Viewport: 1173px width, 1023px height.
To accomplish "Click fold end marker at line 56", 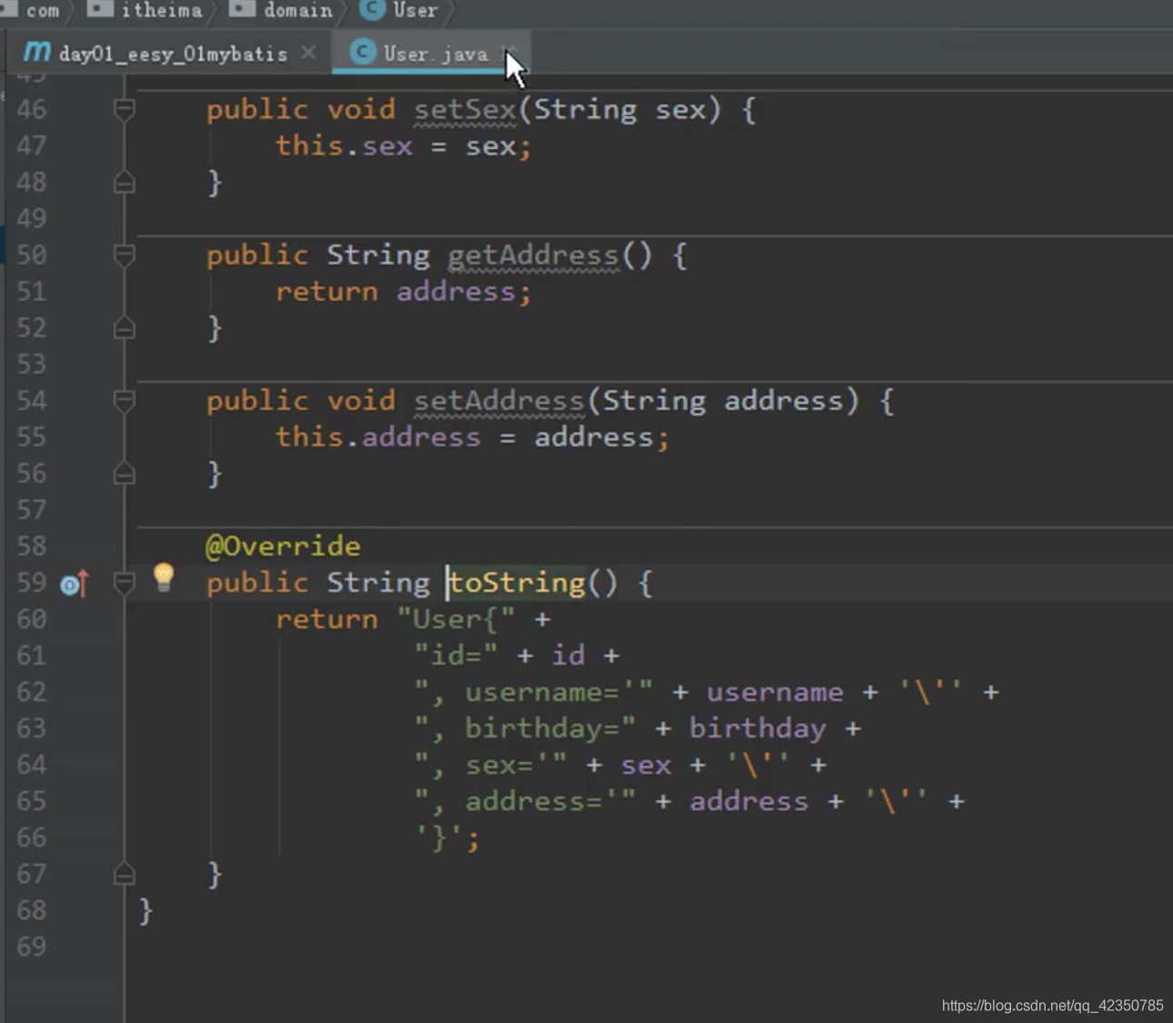I will pos(125,473).
